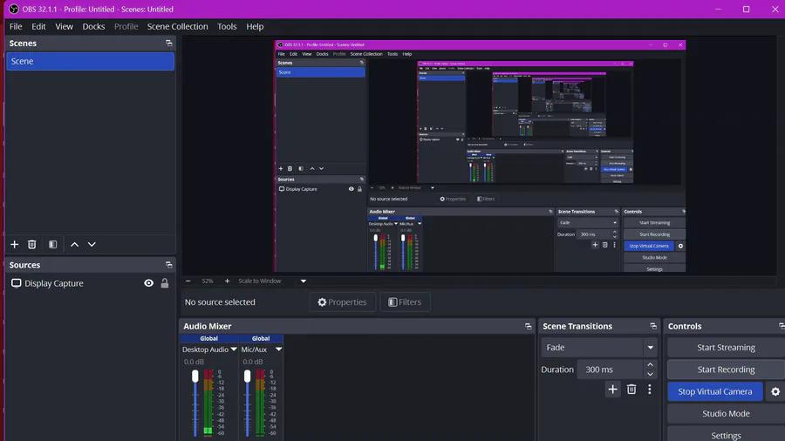
Task: Click Mic/Aux 0.0 dB readout
Action: [253, 362]
